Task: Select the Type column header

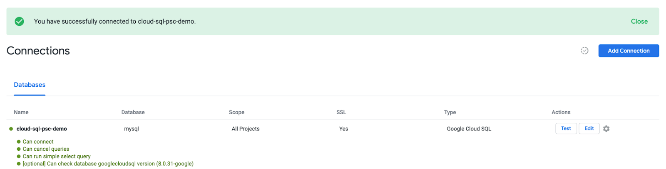Action: [450, 112]
